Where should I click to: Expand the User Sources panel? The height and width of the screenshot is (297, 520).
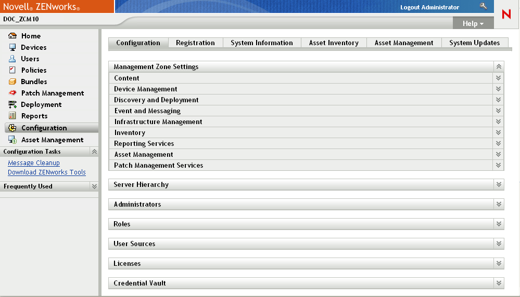point(499,244)
